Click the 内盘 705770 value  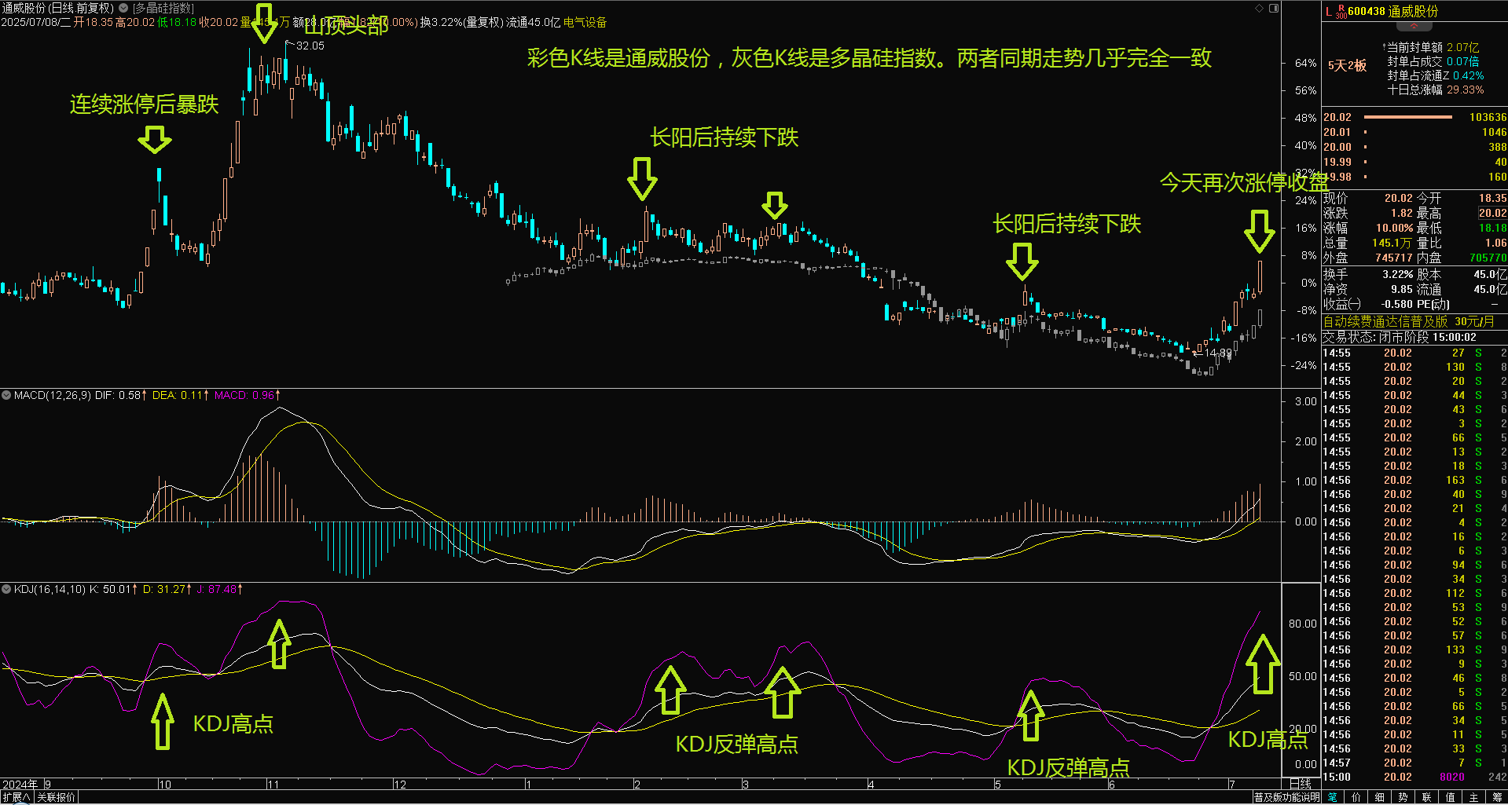click(x=1488, y=258)
